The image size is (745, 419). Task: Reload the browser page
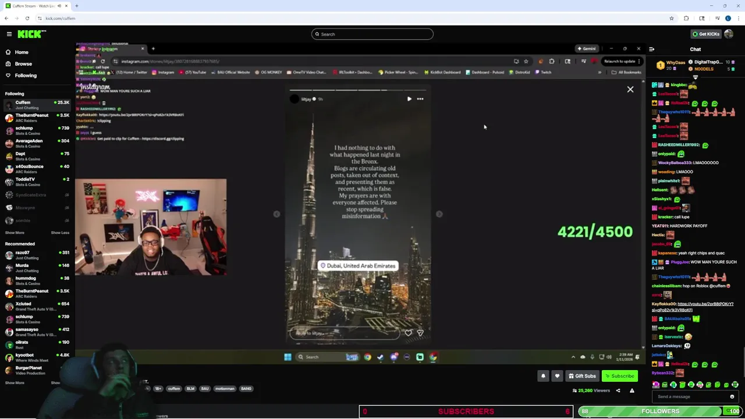(x=27, y=19)
